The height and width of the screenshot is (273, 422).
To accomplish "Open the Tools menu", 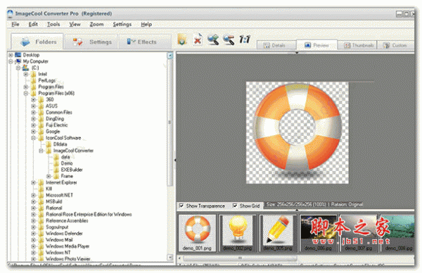I will click(53, 24).
